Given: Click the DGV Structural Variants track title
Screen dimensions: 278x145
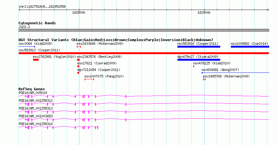Looking at the screenshot, I should (x=116, y=40).
